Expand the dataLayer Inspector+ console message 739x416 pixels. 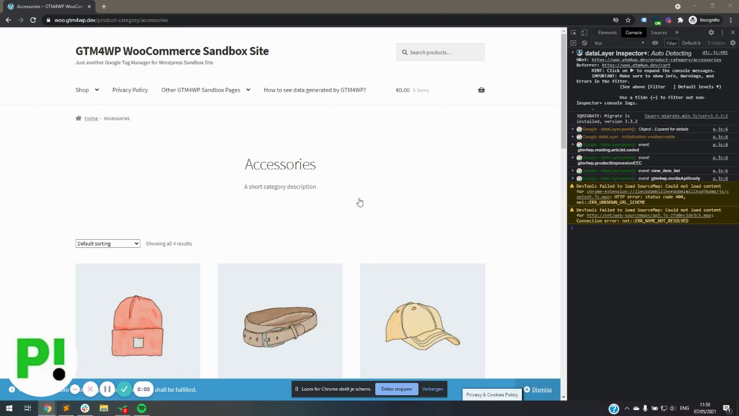[x=573, y=53]
